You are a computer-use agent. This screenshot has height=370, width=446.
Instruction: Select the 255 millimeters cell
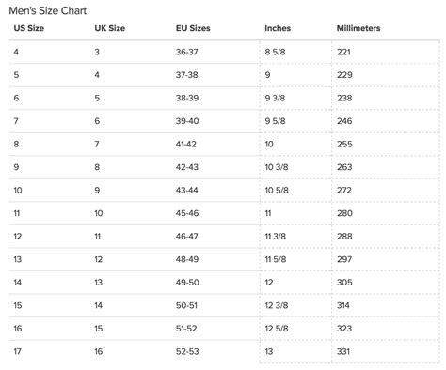tap(344, 144)
